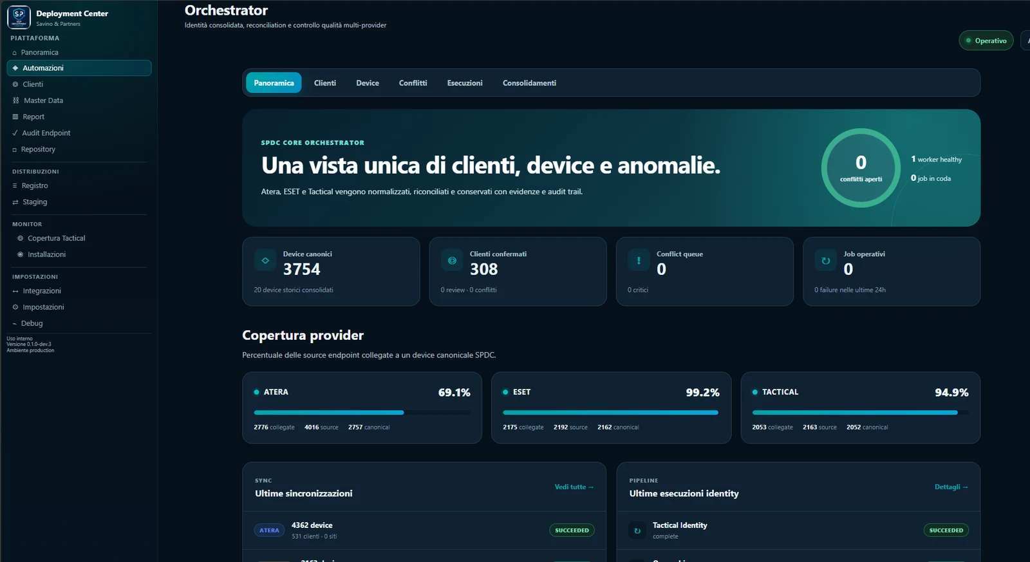Click 20 device storici consolidati text
This screenshot has width=1030, height=562.
pyautogui.click(x=294, y=290)
